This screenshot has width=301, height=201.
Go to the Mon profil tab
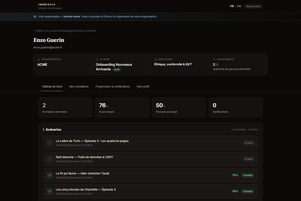pyautogui.click(x=143, y=86)
